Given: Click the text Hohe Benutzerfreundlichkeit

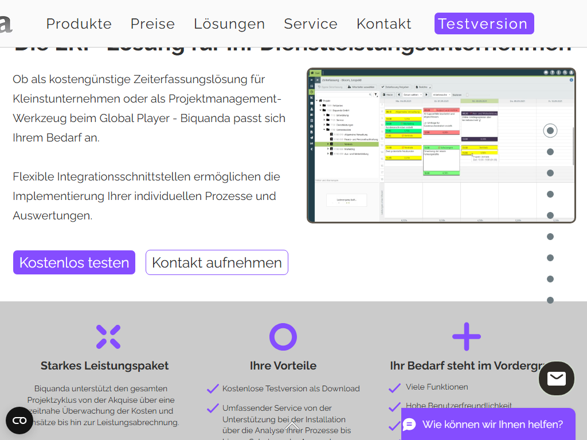Looking at the screenshot, I should (459, 406).
